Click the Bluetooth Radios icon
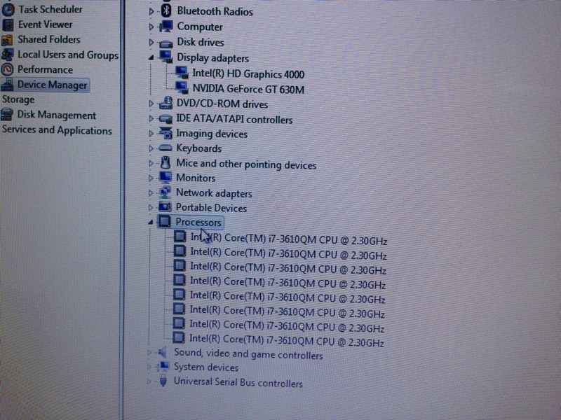Viewport: 561px width, 420px height. [165, 11]
